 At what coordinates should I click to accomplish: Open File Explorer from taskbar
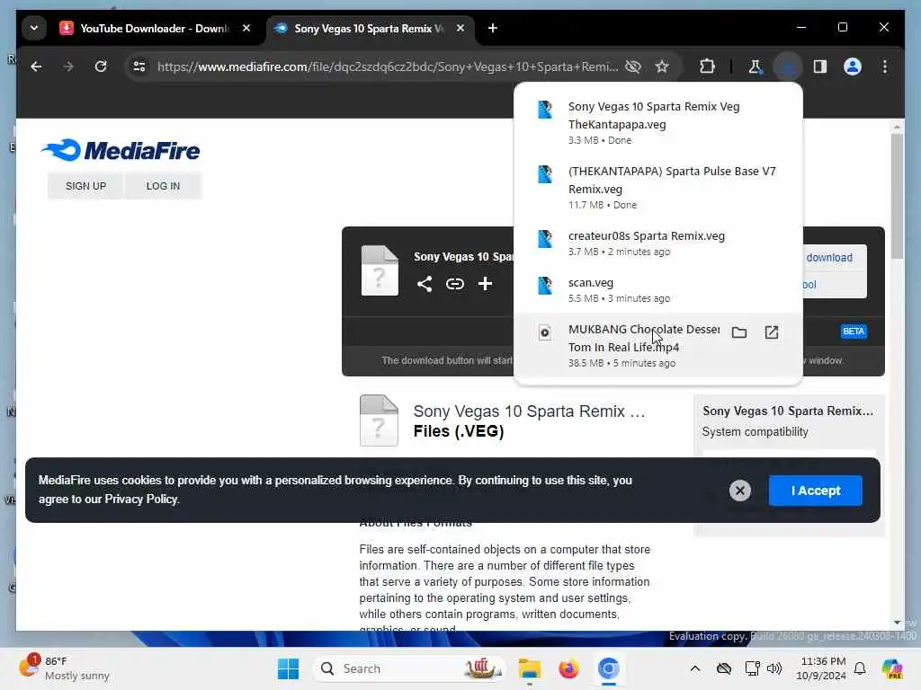click(x=529, y=668)
